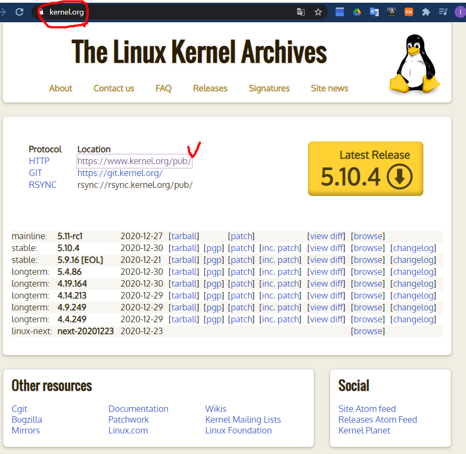
Task: Open changelog for stable 5.10.4
Action: click(x=413, y=248)
